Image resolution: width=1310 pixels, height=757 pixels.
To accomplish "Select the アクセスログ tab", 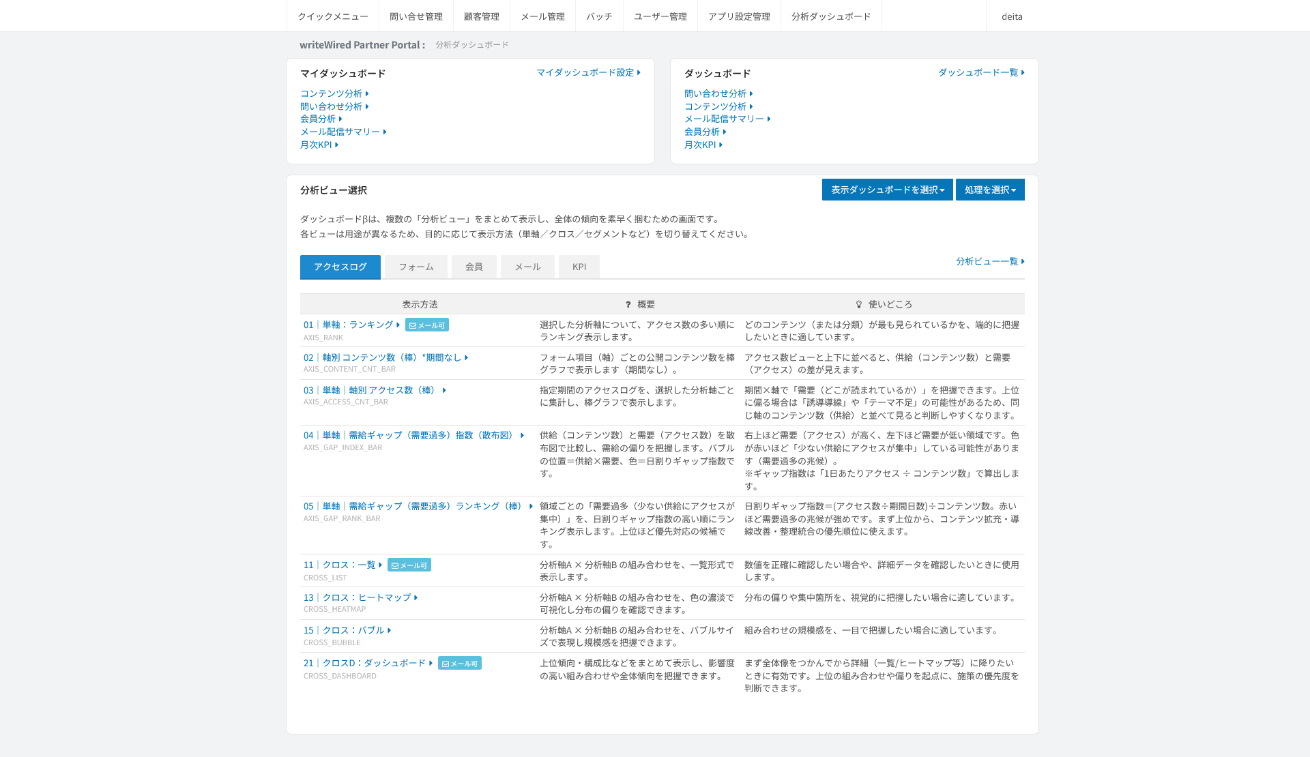I will click(x=340, y=267).
